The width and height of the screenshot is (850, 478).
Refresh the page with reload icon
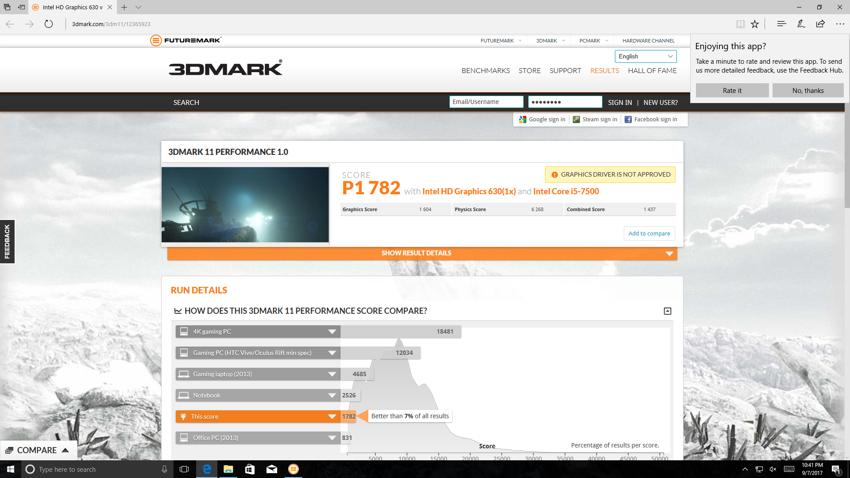point(49,24)
